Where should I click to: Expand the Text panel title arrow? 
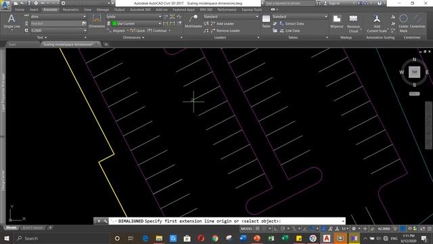tap(45, 37)
